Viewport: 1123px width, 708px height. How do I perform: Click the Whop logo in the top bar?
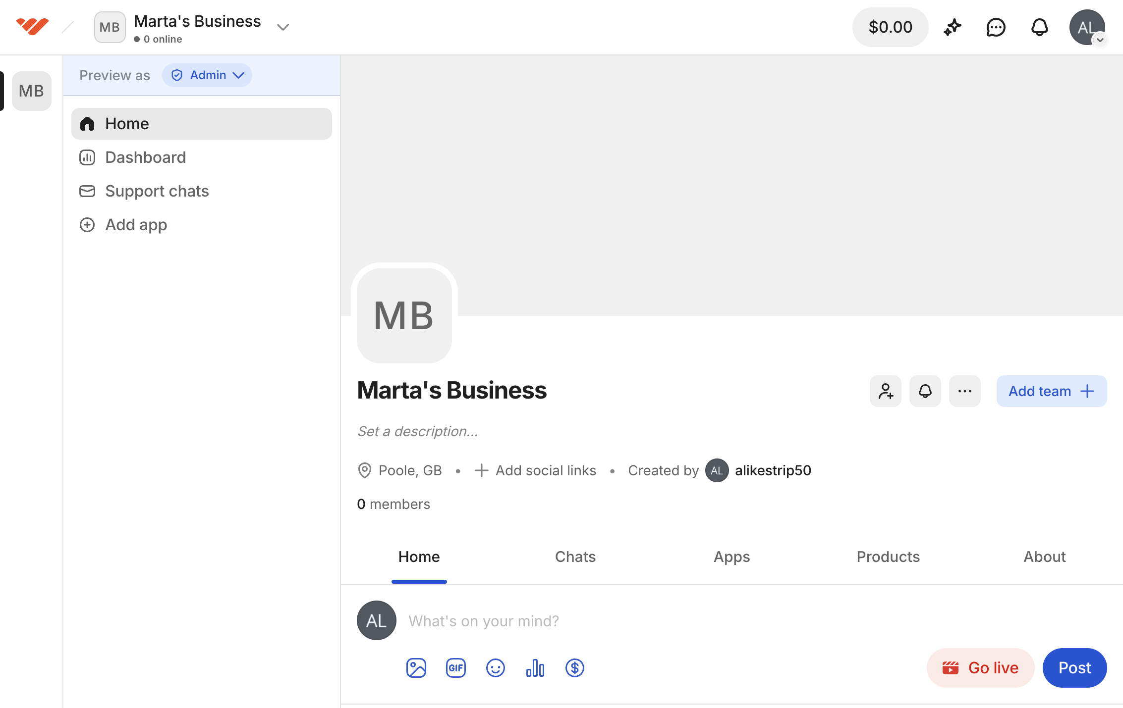click(32, 27)
